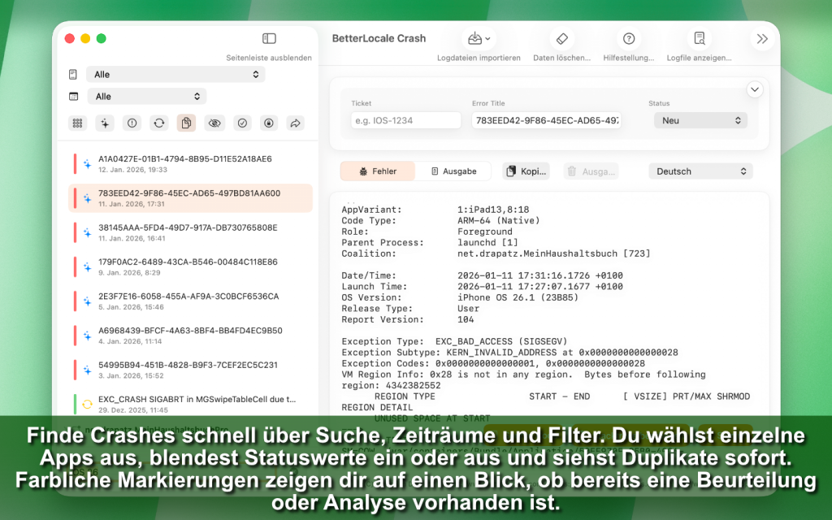Switch to the Ausgabe tab

tap(453, 171)
